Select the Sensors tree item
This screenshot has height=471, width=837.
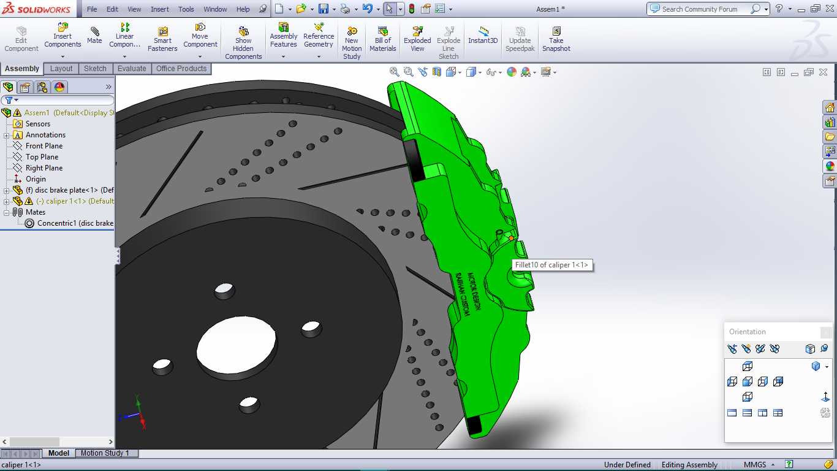coord(38,124)
